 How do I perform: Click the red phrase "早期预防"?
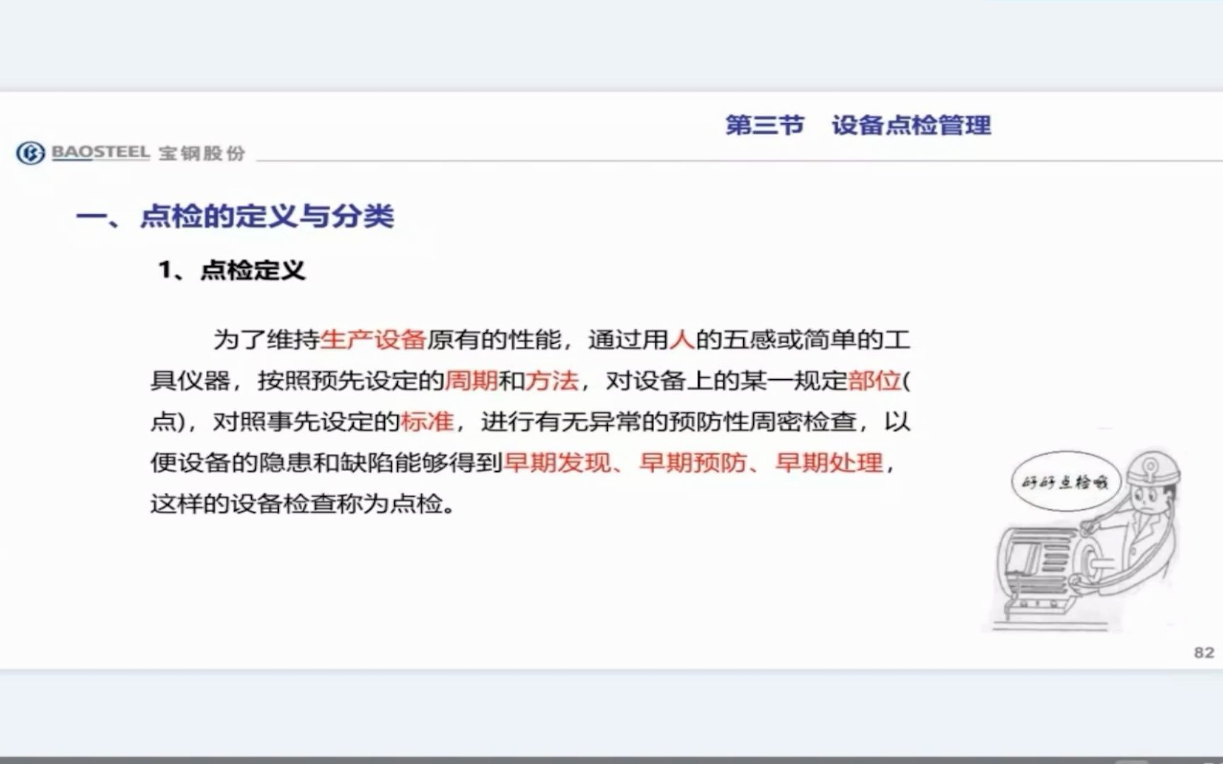tap(693, 463)
